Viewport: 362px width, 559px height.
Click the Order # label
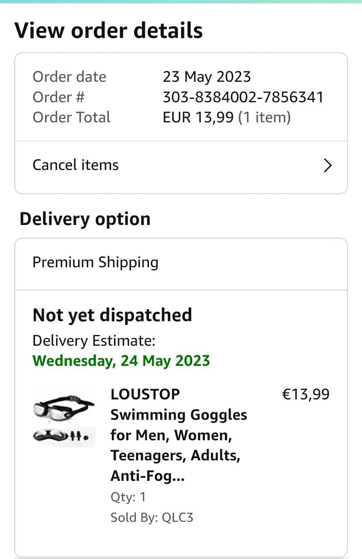pos(59,97)
